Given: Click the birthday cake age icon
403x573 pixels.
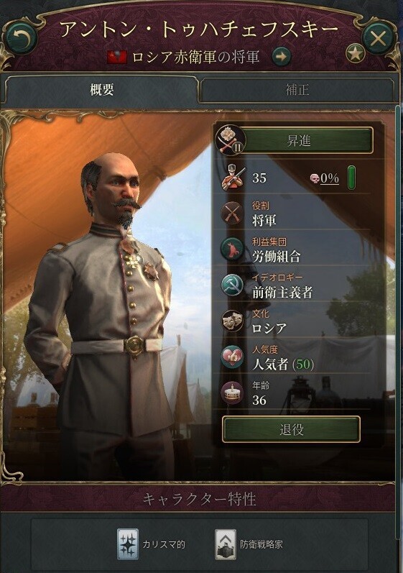Looking at the screenshot, I should (x=232, y=393).
